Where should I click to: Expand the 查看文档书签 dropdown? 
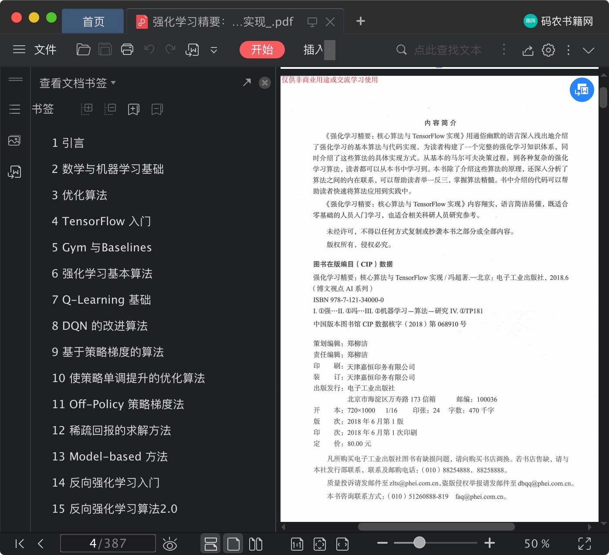pyautogui.click(x=78, y=83)
